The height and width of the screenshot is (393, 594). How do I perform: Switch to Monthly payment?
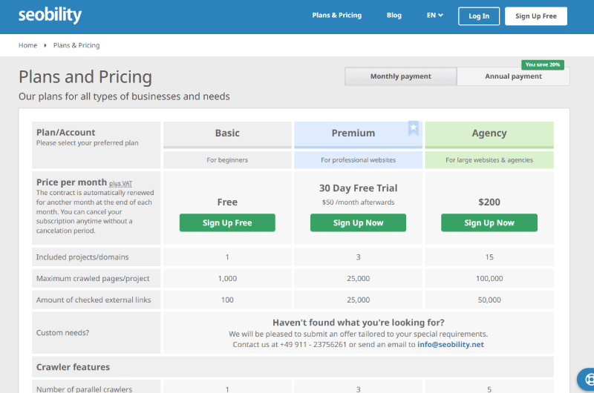[x=401, y=76]
